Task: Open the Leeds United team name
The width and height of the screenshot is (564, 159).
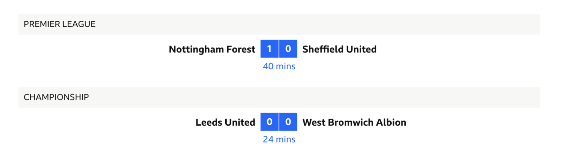Action: (x=225, y=122)
